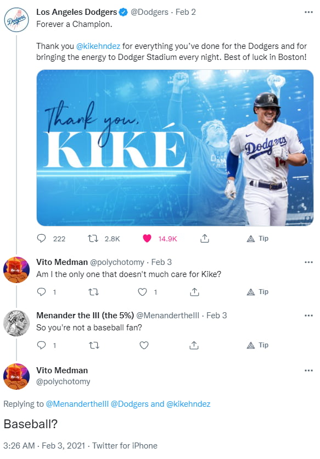The width and height of the screenshot is (320, 459).
Task: Click the verified badge next to Los Angeles Dodgers
Action: (x=122, y=12)
